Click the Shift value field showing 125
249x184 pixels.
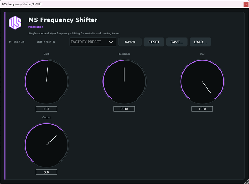pyautogui.click(x=46, y=109)
